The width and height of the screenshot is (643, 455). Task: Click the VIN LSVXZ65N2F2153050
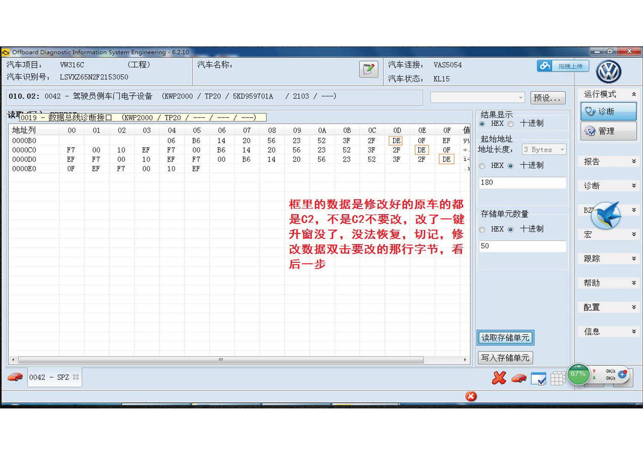pos(94,77)
